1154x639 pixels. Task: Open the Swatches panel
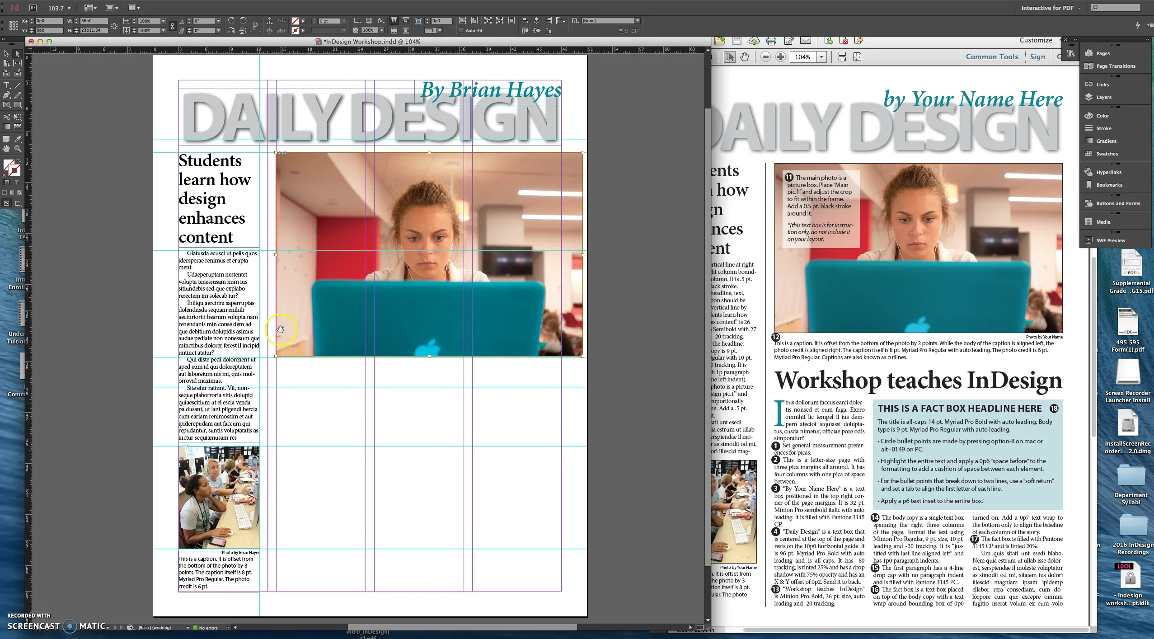1107,154
